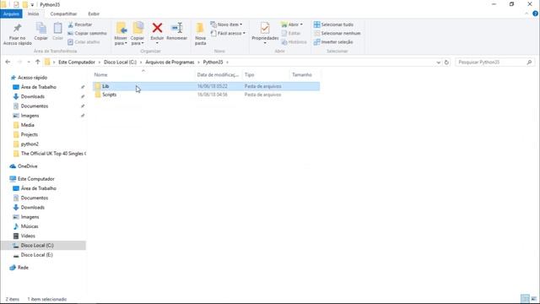Go back with the left arrow
The height and width of the screenshot is (304, 540).
[x=8, y=62]
